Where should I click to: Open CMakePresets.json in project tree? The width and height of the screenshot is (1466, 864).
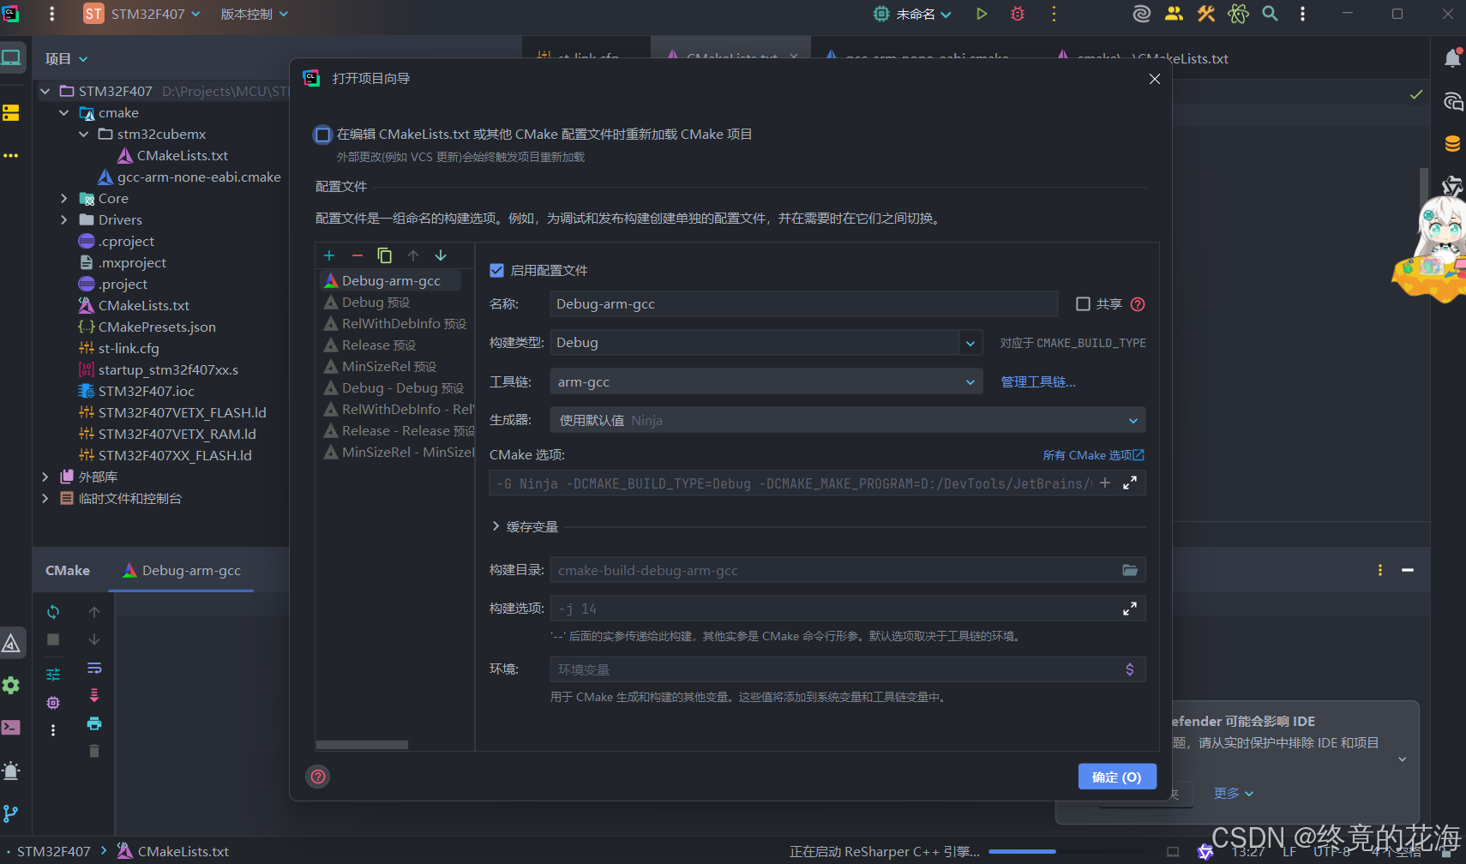[x=157, y=327]
